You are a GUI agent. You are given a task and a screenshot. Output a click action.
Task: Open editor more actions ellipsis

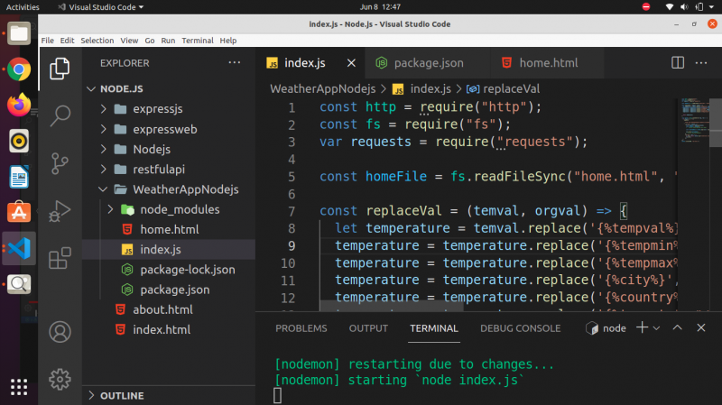coord(701,62)
